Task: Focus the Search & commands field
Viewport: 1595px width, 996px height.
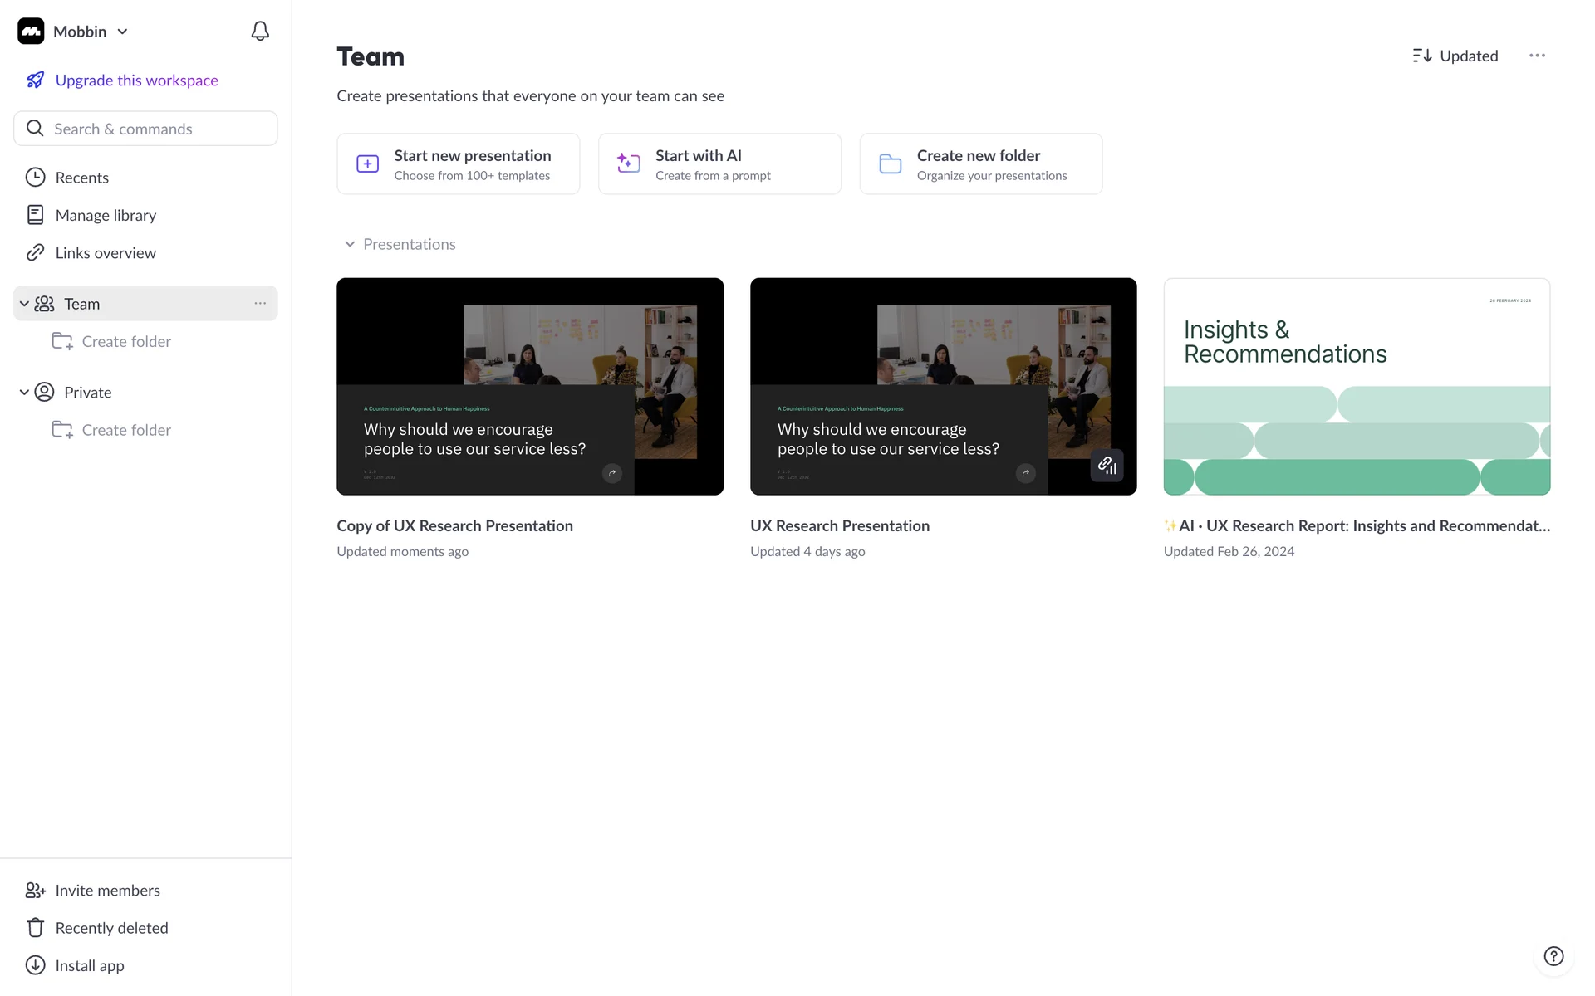Action: pos(146,129)
